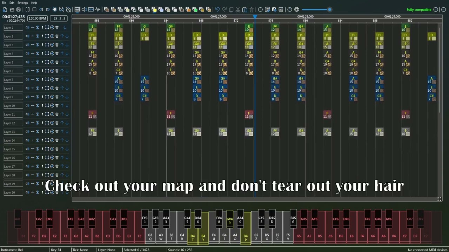Toggle the marker-follow toolbar icon
Viewport: 449px width, 252px height.
pyautogui.click(x=91, y=9)
